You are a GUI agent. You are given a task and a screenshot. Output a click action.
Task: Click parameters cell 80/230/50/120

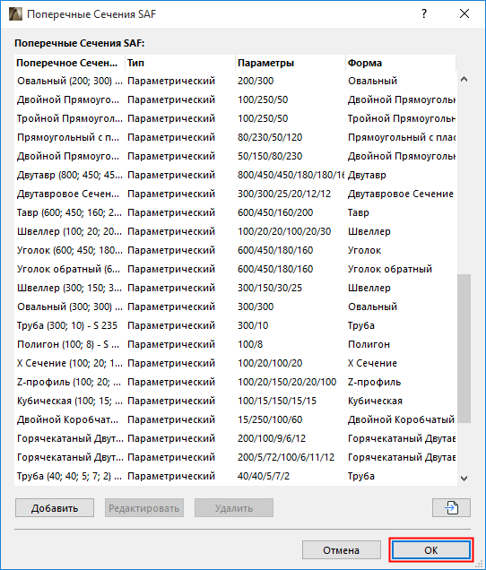(x=270, y=137)
